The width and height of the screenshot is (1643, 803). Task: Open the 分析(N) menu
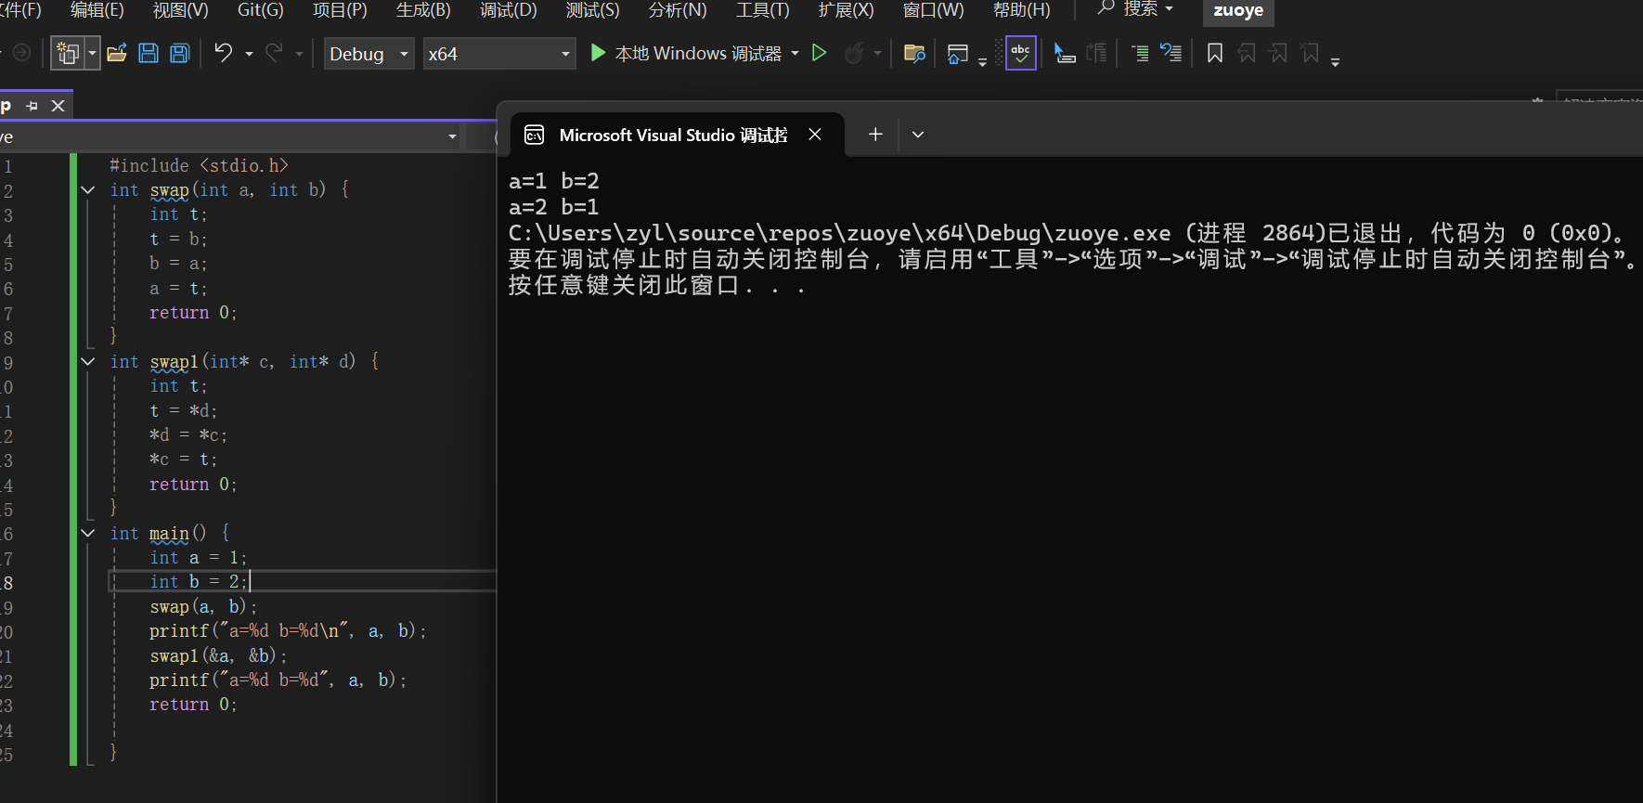(x=677, y=10)
